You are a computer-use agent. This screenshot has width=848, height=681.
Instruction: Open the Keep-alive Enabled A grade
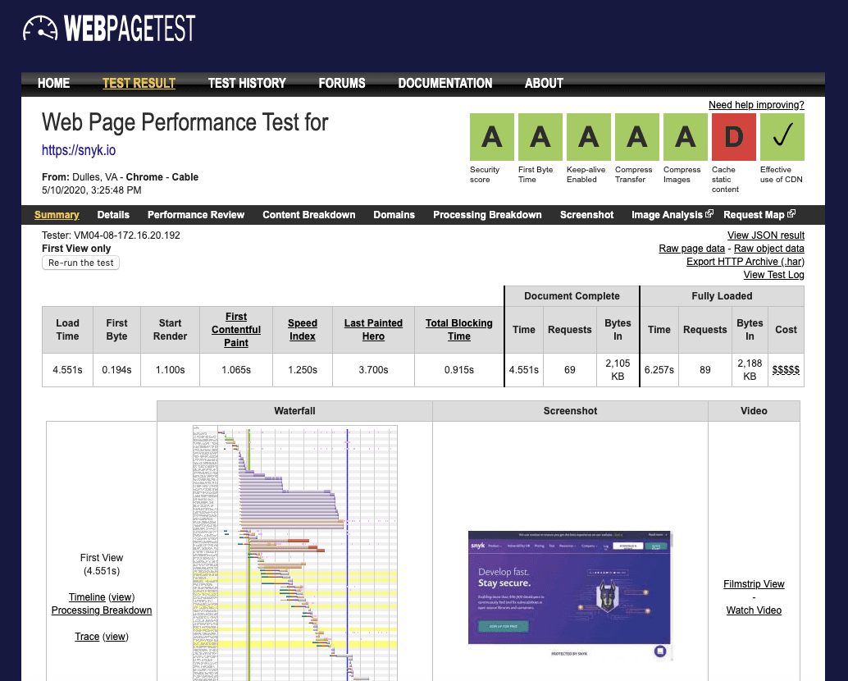[x=588, y=137]
